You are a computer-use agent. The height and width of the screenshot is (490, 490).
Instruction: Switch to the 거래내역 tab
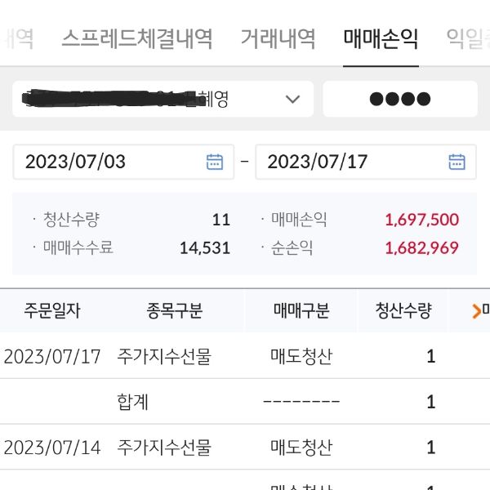click(x=278, y=38)
